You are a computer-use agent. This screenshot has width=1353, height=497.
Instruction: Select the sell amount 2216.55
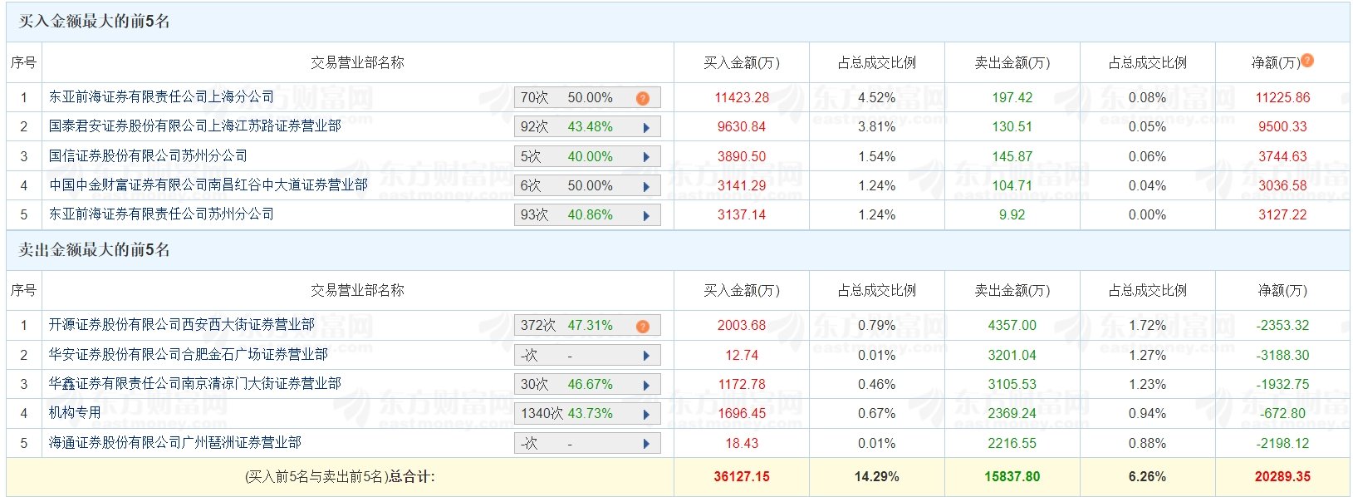pyautogui.click(x=1012, y=444)
